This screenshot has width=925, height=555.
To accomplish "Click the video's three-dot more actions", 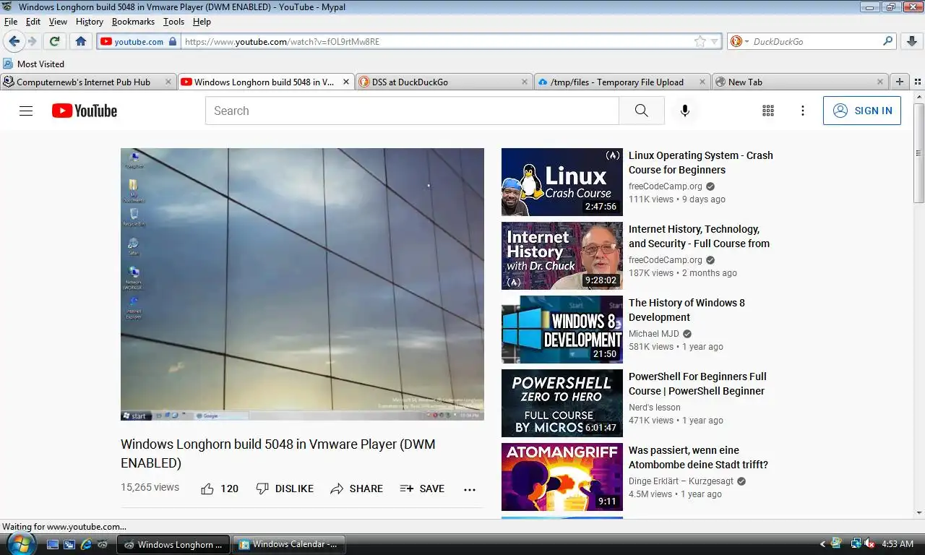I will coord(470,489).
